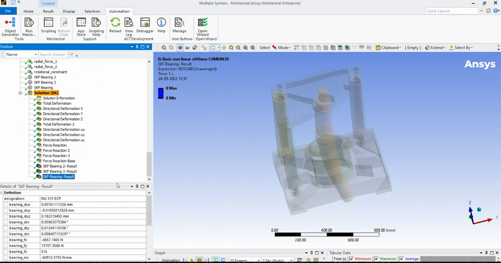Switch to the Home ribbon tab

tap(28, 11)
